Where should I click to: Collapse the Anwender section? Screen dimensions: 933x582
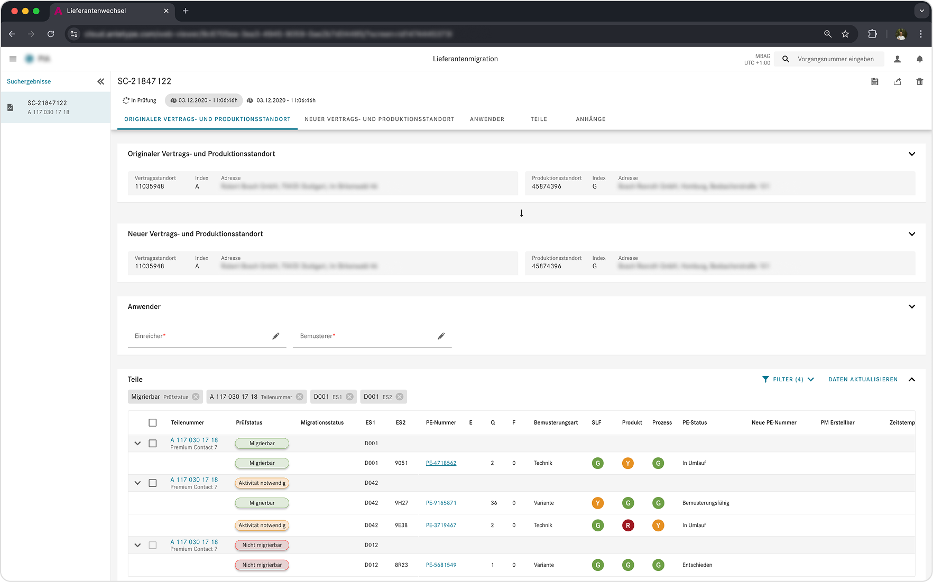[912, 306]
